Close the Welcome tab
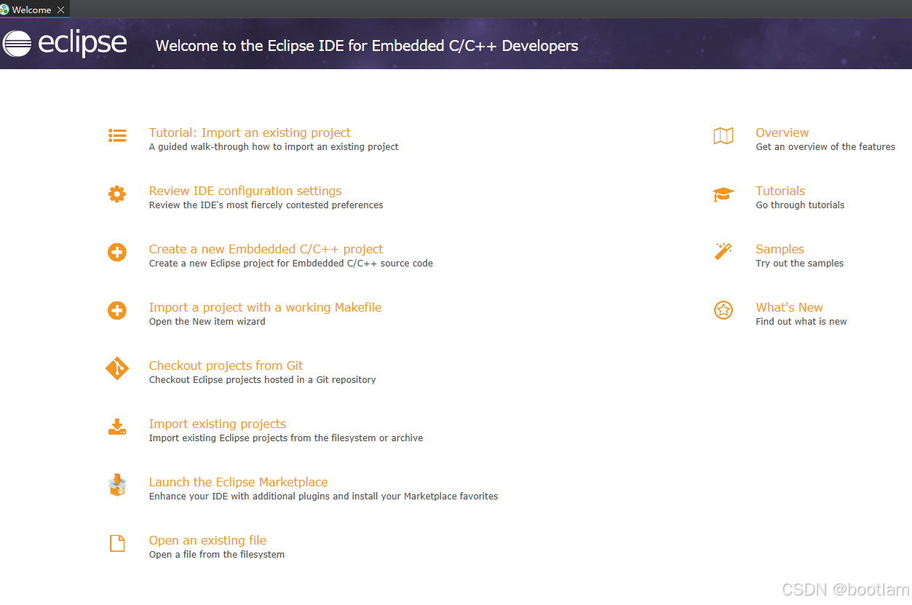The image size is (912, 605). (x=60, y=9)
